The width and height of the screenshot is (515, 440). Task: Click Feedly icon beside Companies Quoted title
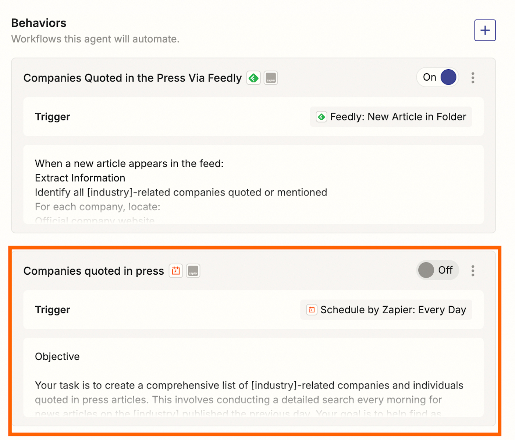tap(253, 78)
